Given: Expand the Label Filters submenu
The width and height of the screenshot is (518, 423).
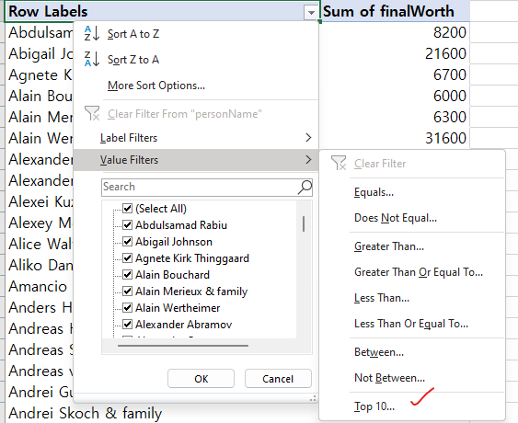Looking at the screenshot, I should pos(196,138).
